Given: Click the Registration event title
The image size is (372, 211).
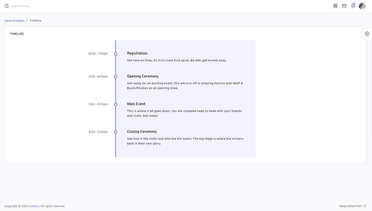Looking at the screenshot, I should [x=137, y=53].
